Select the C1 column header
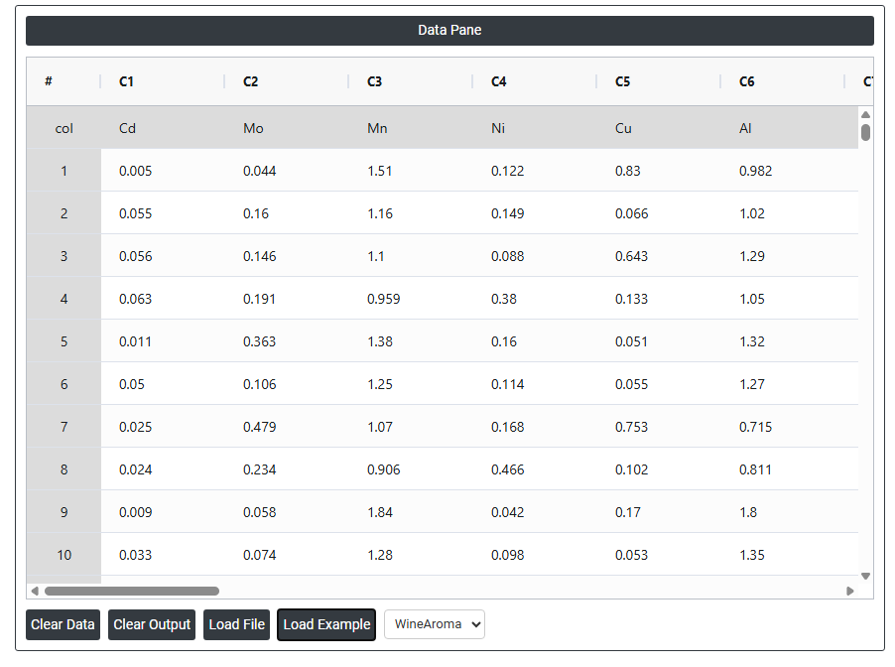 click(126, 81)
